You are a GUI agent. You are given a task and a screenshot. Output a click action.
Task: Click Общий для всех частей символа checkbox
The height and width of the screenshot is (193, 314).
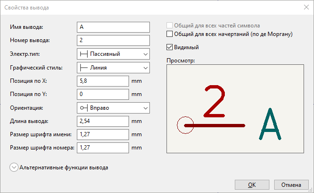click(x=170, y=26)
